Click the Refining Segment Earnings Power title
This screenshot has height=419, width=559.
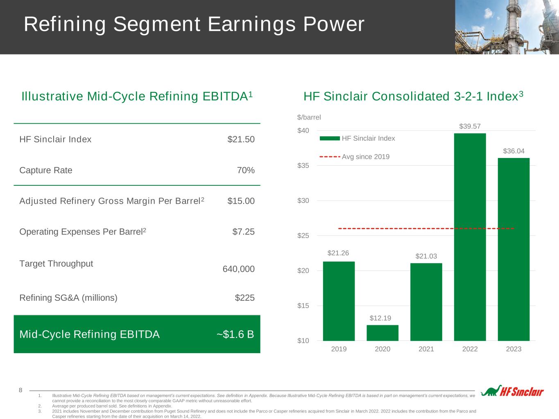[194, 24]
